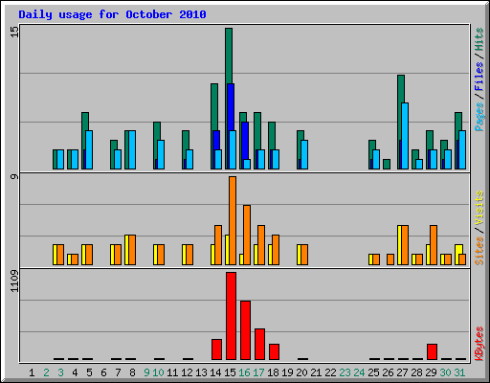Click the KBytes legend word at right
The height and width of the screenshot is (383, 490).
[479, 344]
